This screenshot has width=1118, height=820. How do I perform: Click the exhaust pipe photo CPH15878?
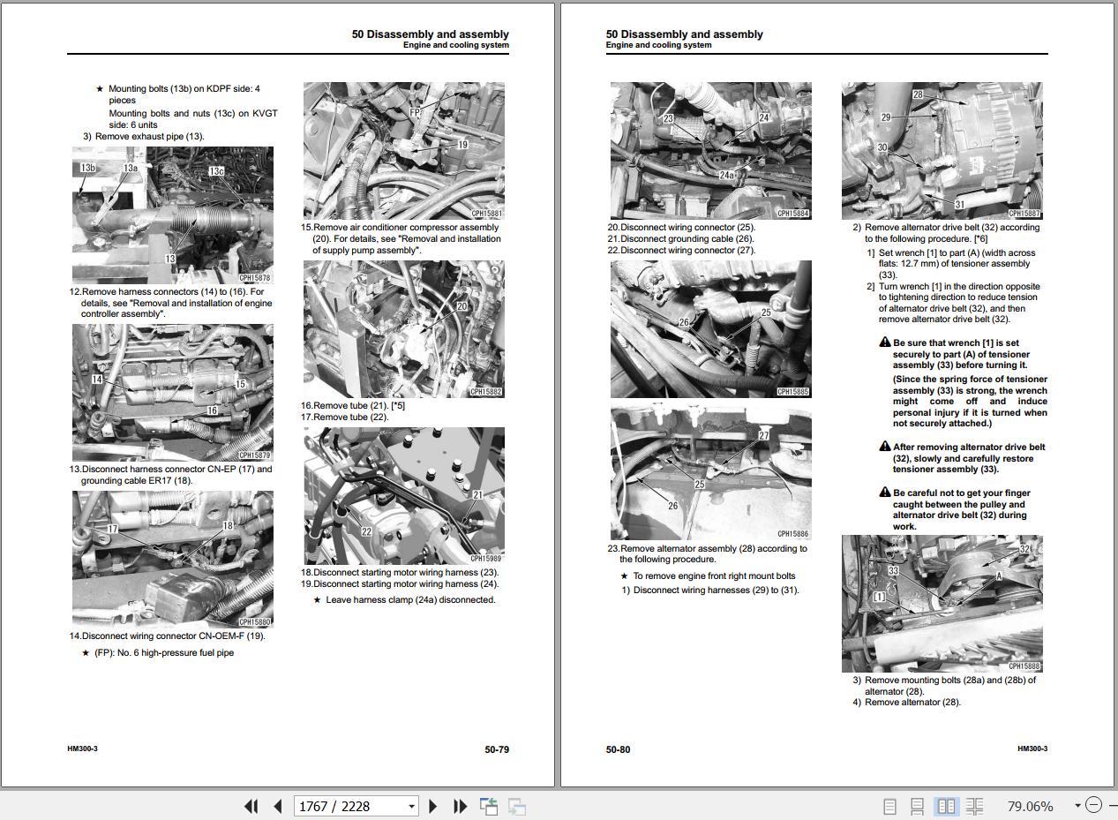pos(173,214)
